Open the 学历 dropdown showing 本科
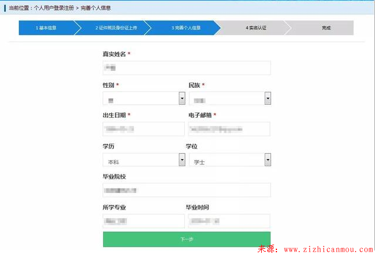This screenshot has height=254, width=375. [144, 160]
